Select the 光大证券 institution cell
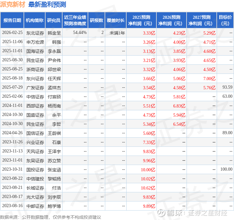234x220 pixels. pos(35,197)
